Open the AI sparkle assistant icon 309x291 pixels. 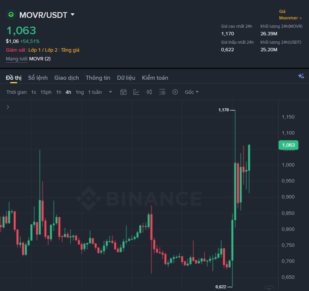pos(301,76)
